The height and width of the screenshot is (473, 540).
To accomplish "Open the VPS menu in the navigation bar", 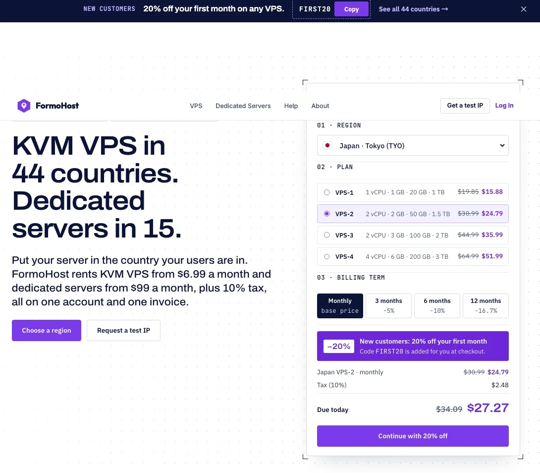I will coord(196,106).
